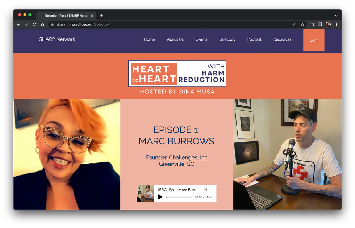Go to the Home menu item
The image size is (355, 228).
(x=149, y=39)
